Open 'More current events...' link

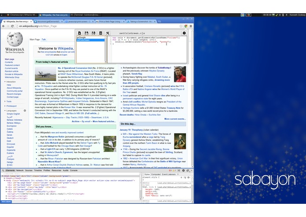point(175,119)
